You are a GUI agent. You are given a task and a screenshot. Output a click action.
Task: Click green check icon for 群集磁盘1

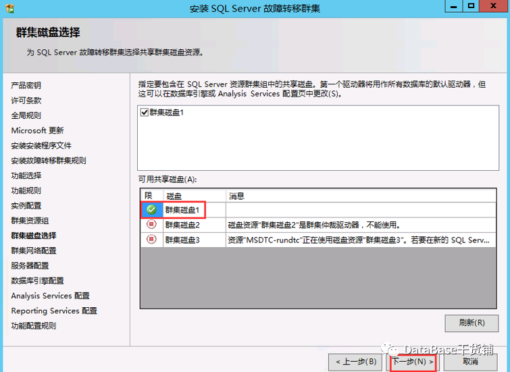pos(151,210)
